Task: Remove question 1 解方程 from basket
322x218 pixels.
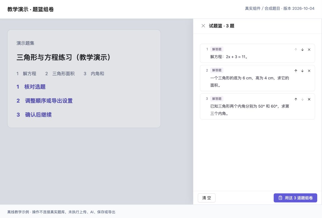Action: pos(309,49)
